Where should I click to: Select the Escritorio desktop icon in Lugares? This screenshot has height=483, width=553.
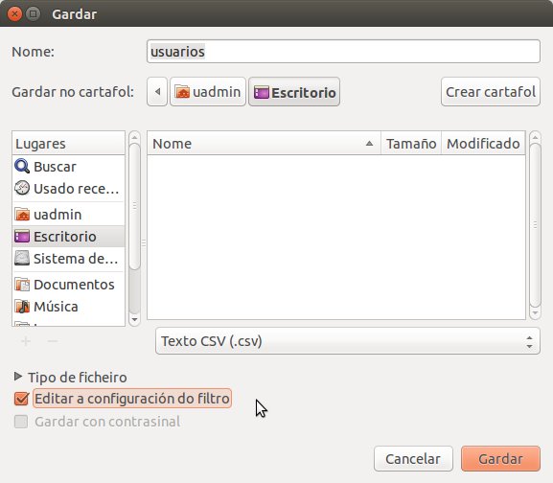(22, 236)
